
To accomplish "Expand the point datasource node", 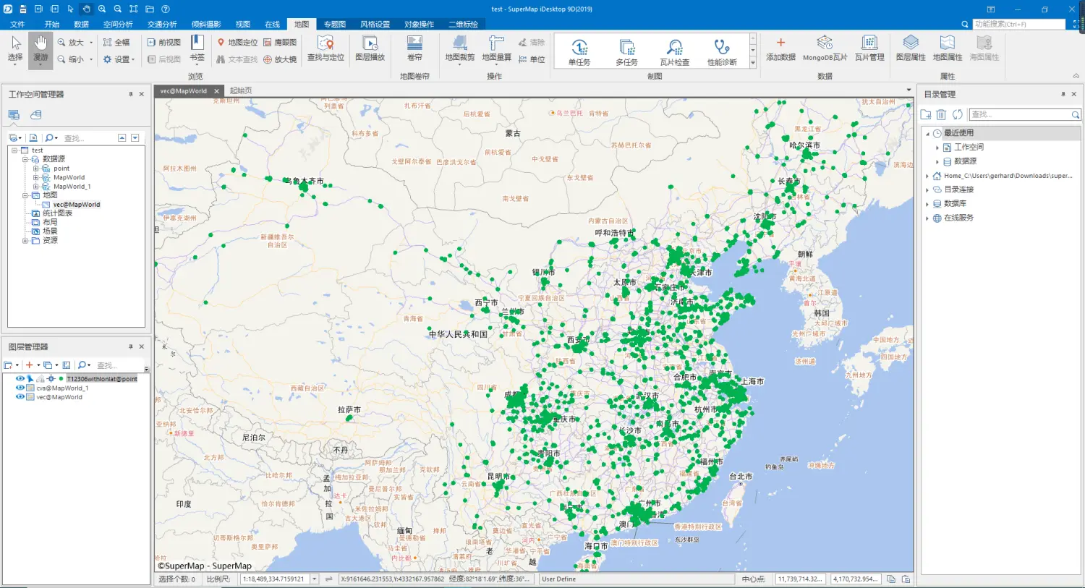I will 35,169.
